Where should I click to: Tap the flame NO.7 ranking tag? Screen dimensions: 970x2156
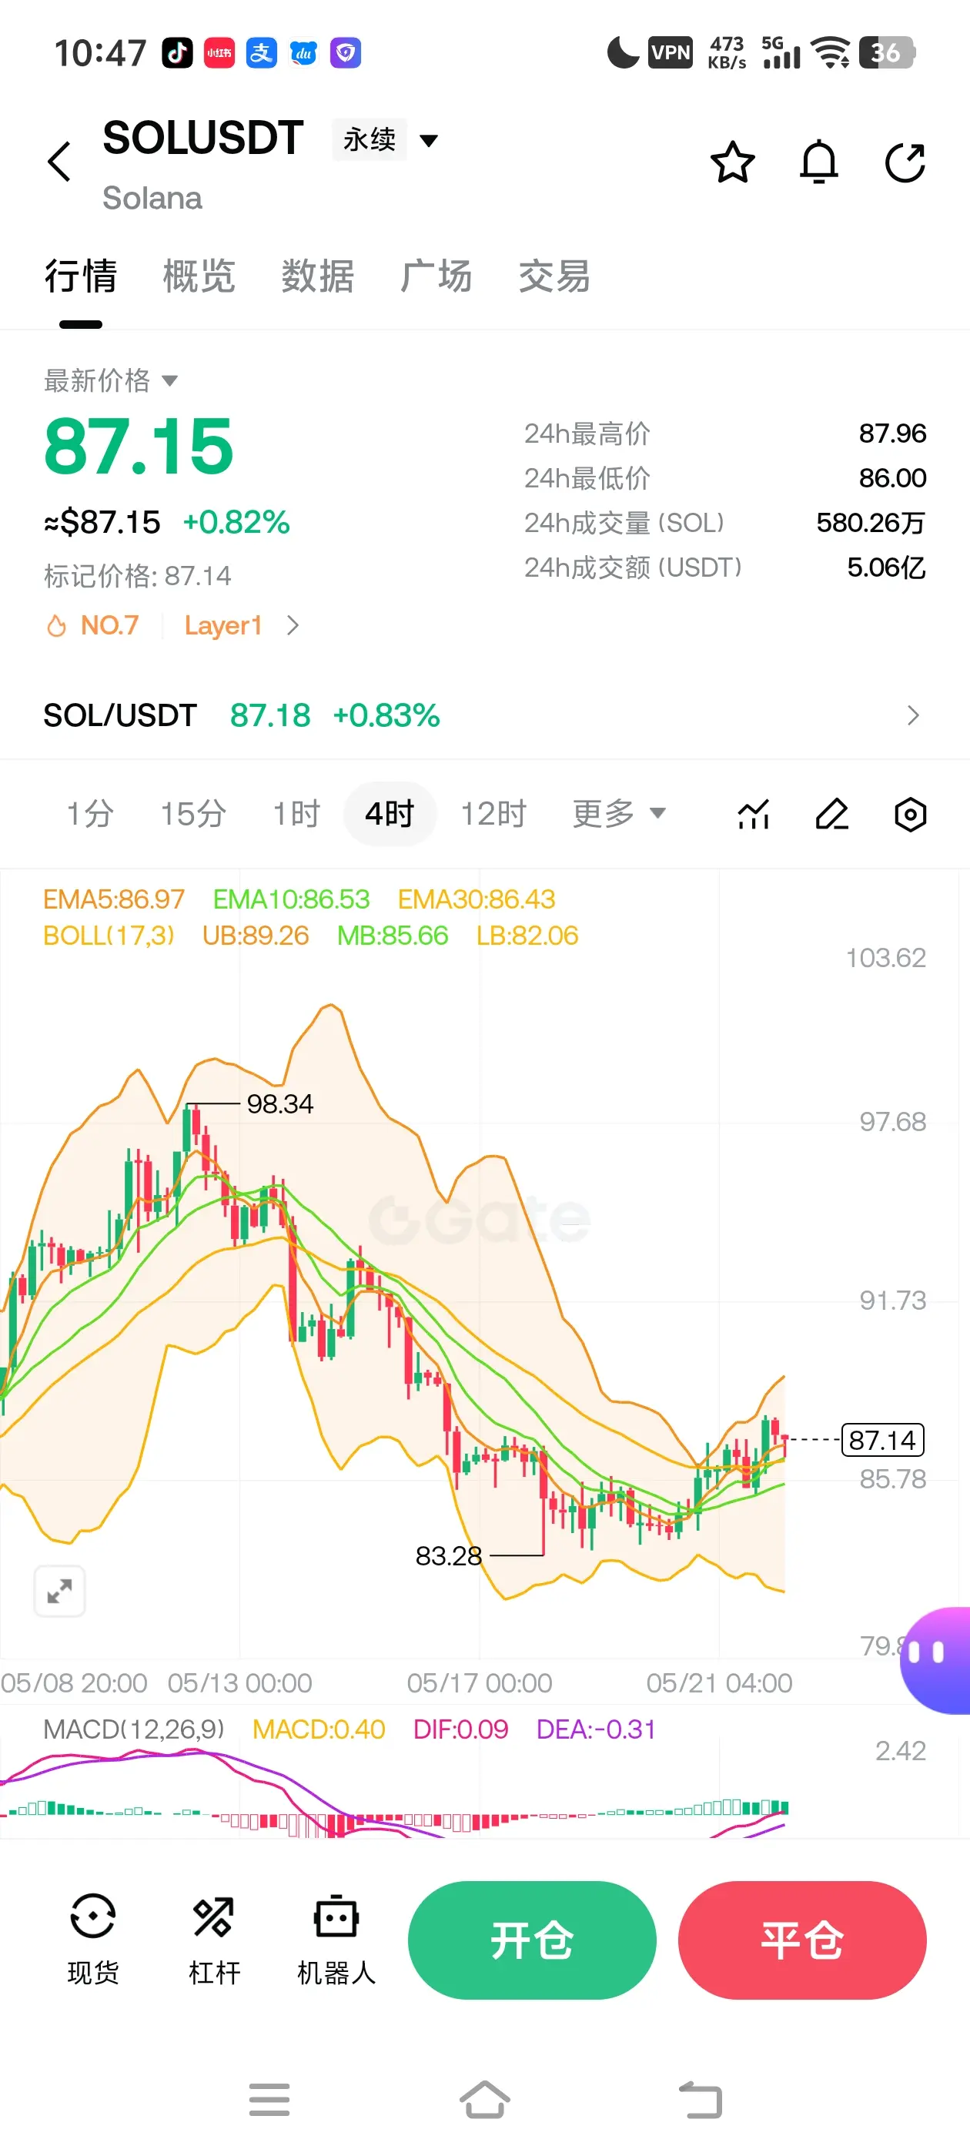point(92,625)
